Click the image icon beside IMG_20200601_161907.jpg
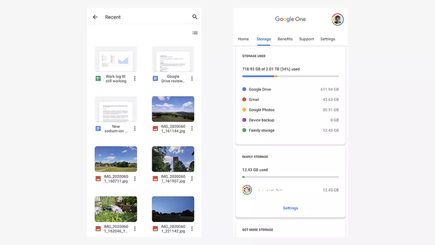The height and width of the screenshot is (245, 435). pos(155,179)
